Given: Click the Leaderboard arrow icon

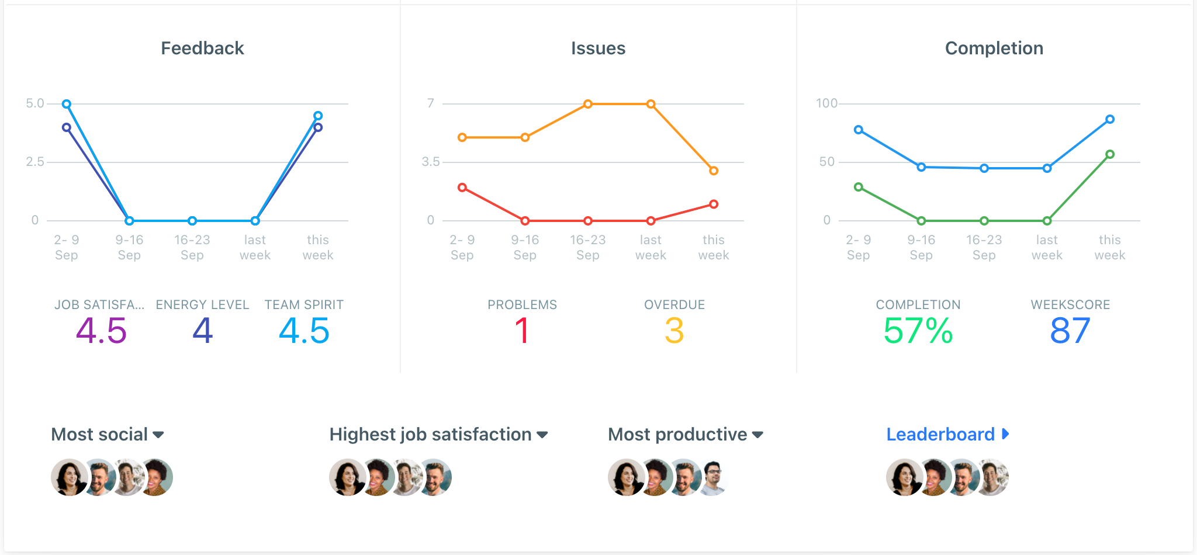Looking at the screenshot, I should click(1005, 434).
